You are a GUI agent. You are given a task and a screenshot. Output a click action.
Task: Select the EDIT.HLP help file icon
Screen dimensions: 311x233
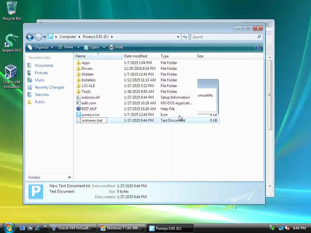pyautogui.click(x=78, y=109)
